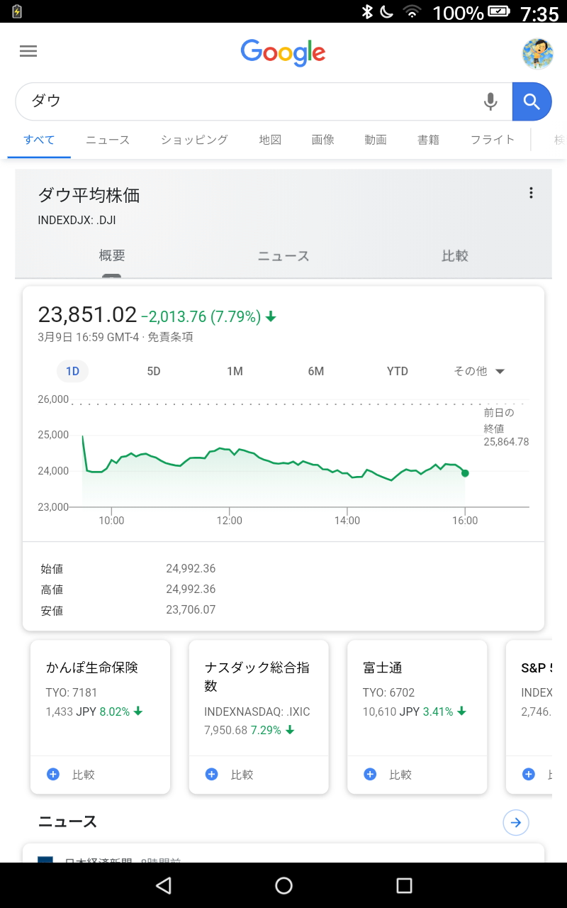Select the 1M chart range
Screen dimensions: 567x908
(235, 371)
